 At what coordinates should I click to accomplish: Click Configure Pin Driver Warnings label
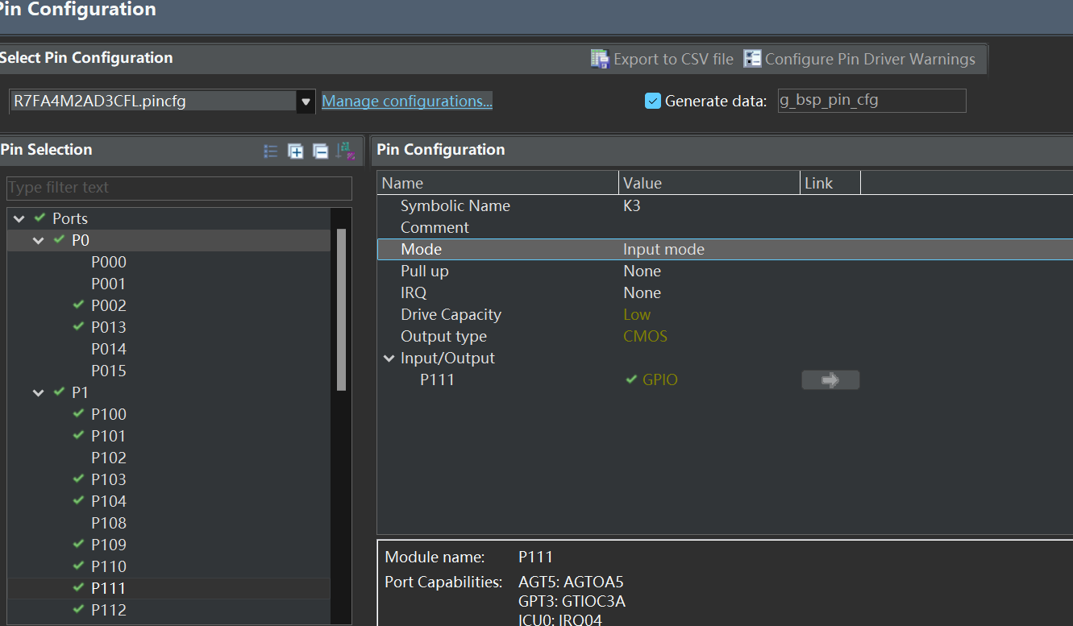[x=870, y=59]
